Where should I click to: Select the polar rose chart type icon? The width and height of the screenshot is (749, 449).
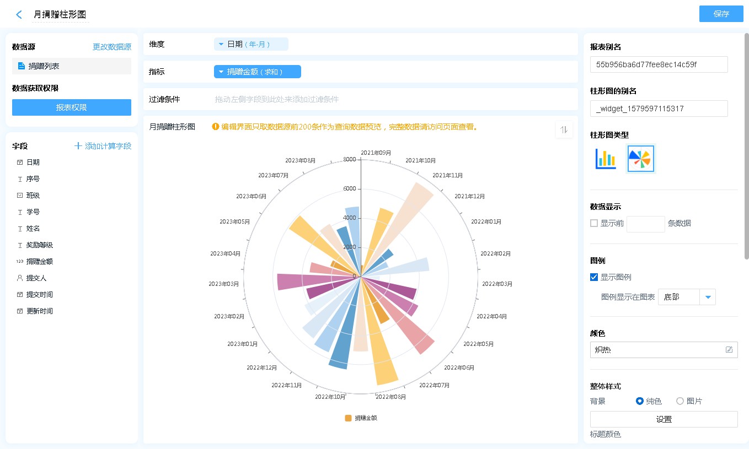click(x=640, y=159)
